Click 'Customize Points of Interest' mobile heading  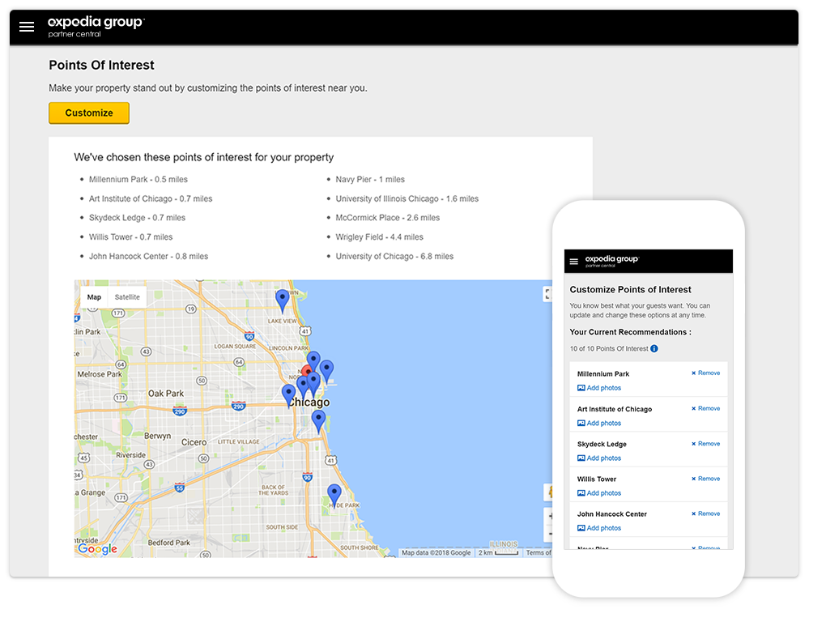click(x=630, y=290)
